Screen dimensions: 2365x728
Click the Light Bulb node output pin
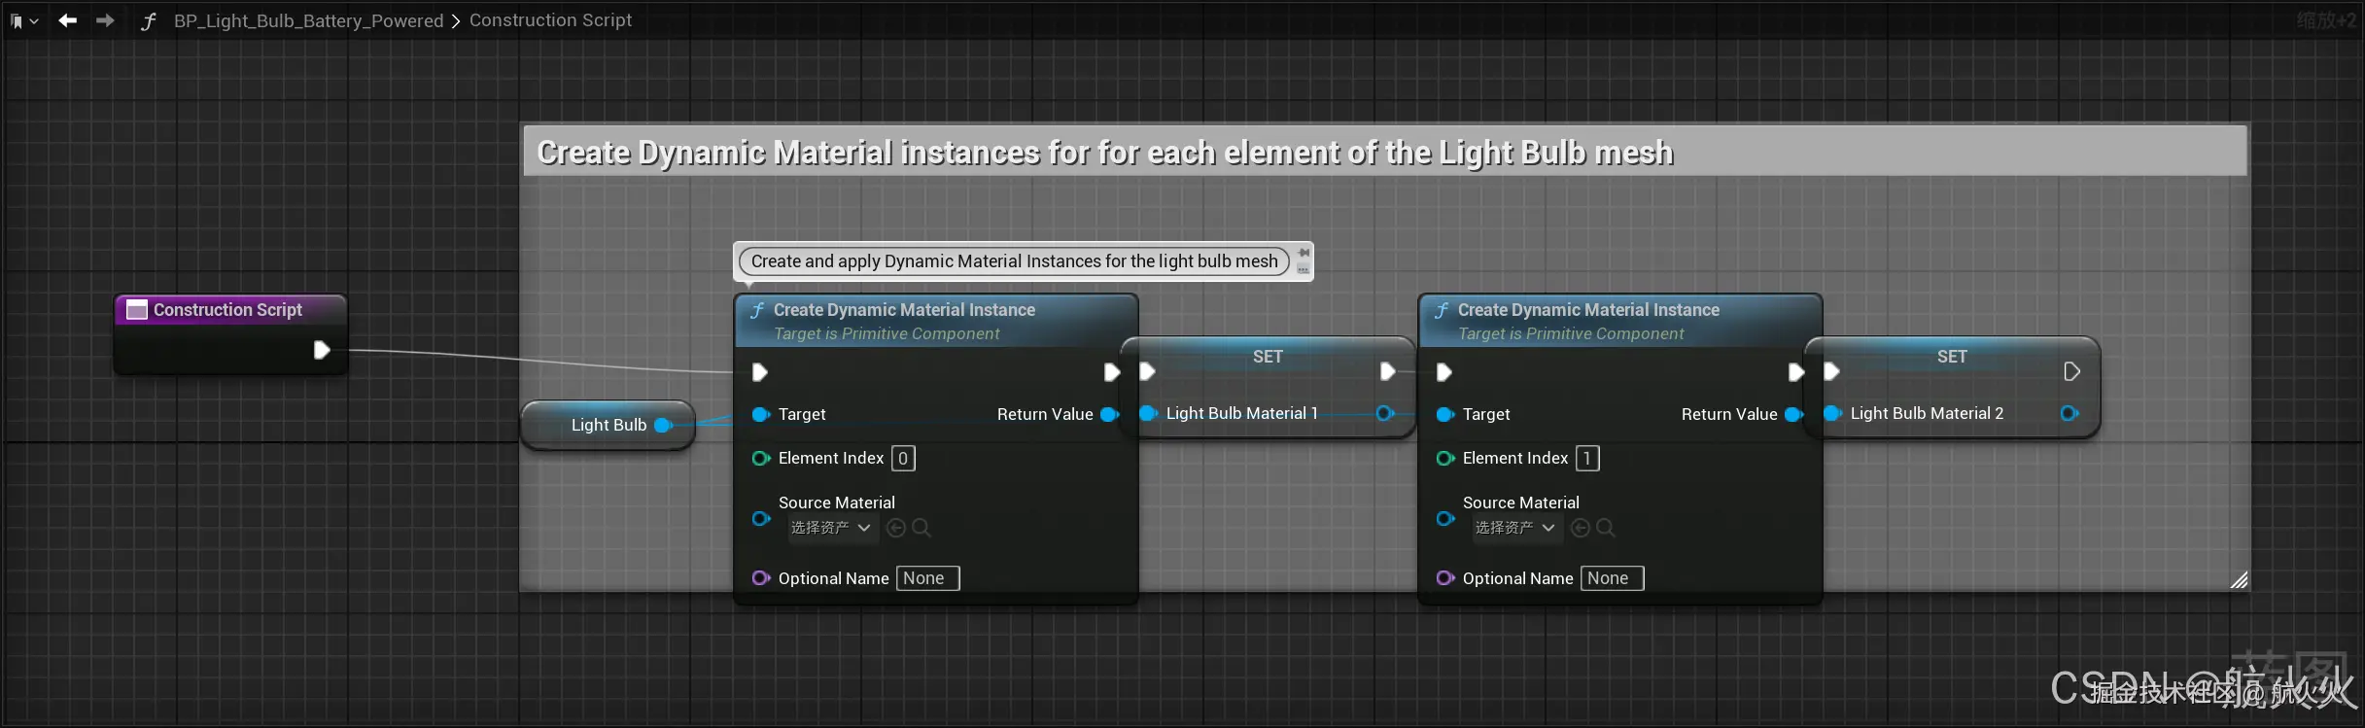click(663, 425)
